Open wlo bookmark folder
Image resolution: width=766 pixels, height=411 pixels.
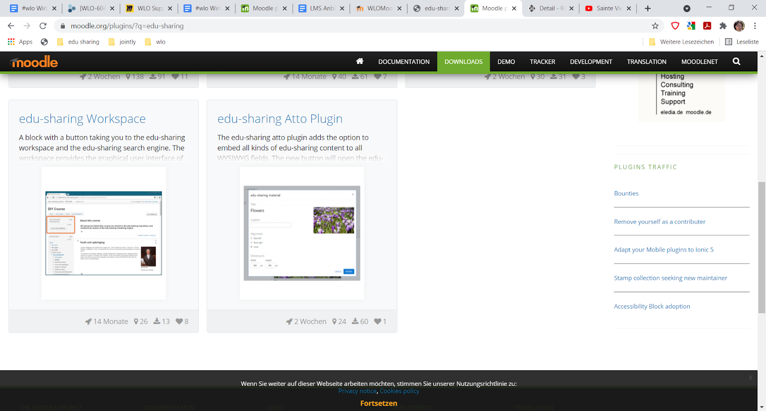pos(155,42)
